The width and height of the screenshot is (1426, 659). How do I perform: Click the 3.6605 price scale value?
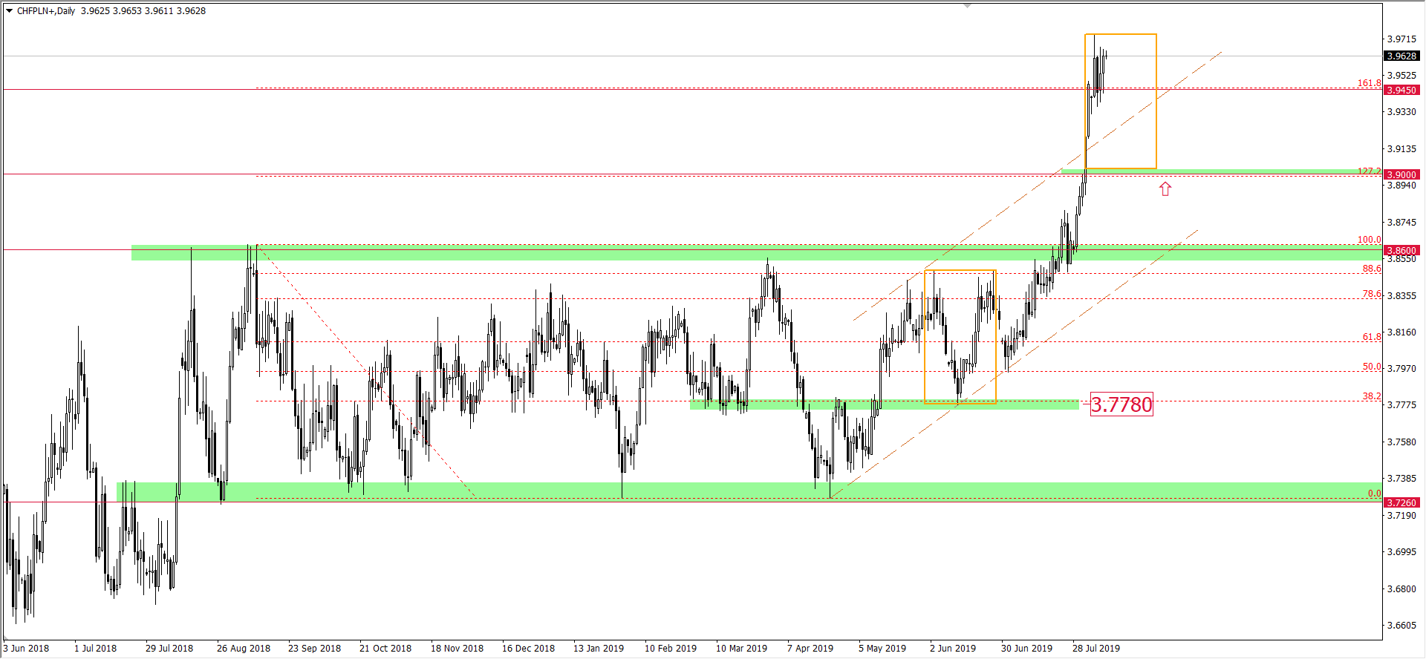pyautogui.click(x=1401, y=625)
